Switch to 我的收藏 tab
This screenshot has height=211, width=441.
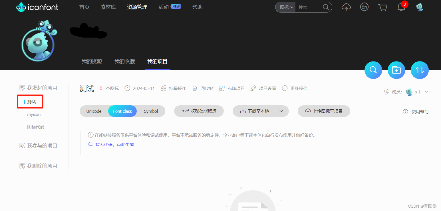click(x=125, y=61)
